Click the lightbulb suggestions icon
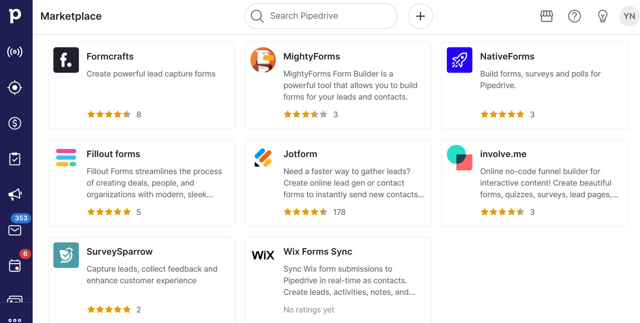Viewport: 640px width, 323px height. tap(603, 16)
